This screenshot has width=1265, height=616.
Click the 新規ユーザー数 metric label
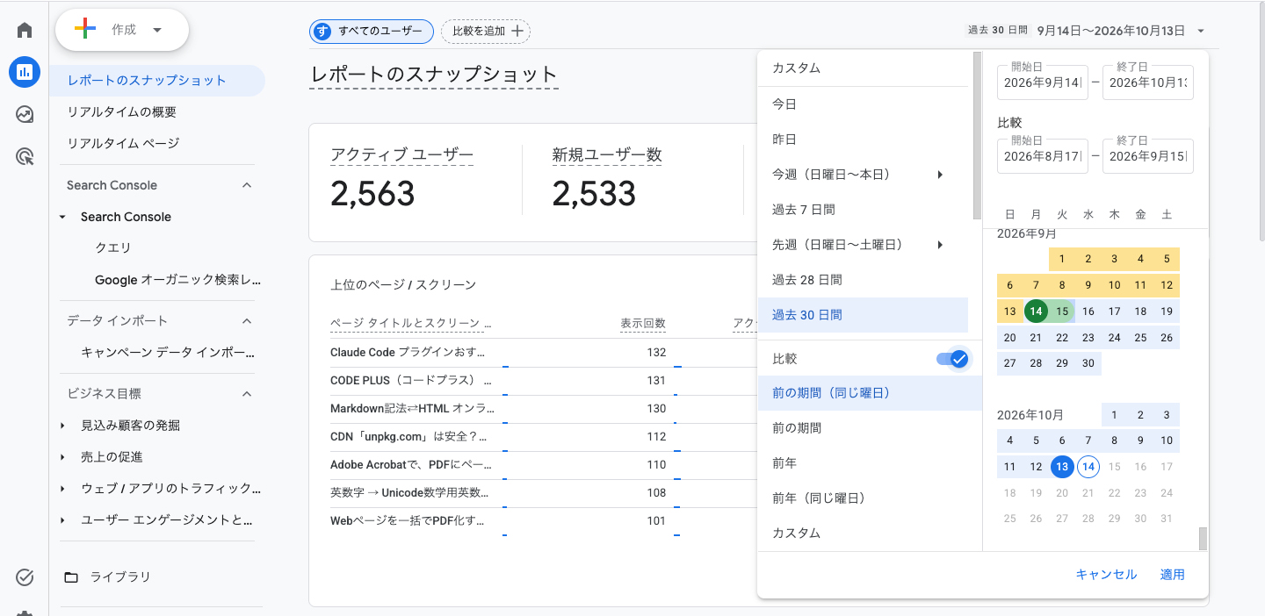click(x=607, y=155)
